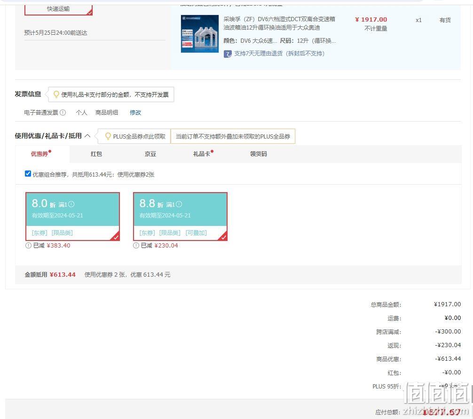473x419 pixels.
Task: Click the info icon on the 8.8折 coupon
Action: point(179,204)
